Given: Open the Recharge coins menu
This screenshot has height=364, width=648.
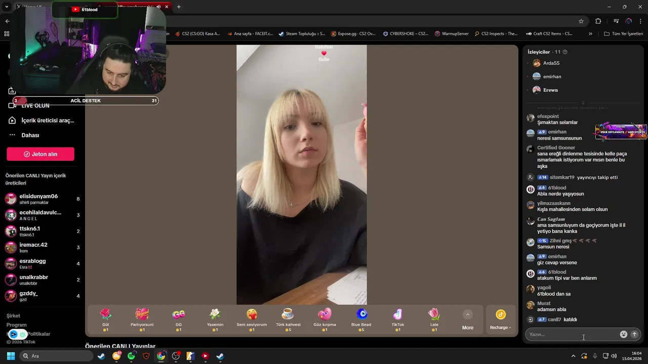Looking at the screenshot, I should pos(501,320).
